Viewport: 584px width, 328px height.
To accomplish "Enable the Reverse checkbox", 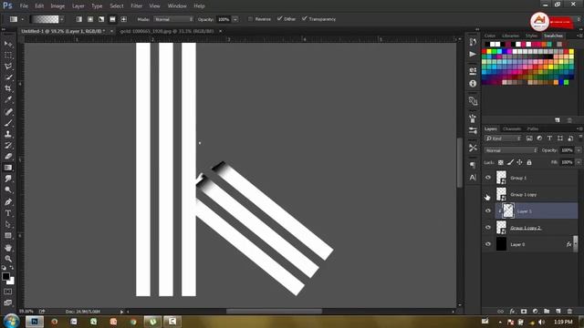I will [x=250, y=19].
